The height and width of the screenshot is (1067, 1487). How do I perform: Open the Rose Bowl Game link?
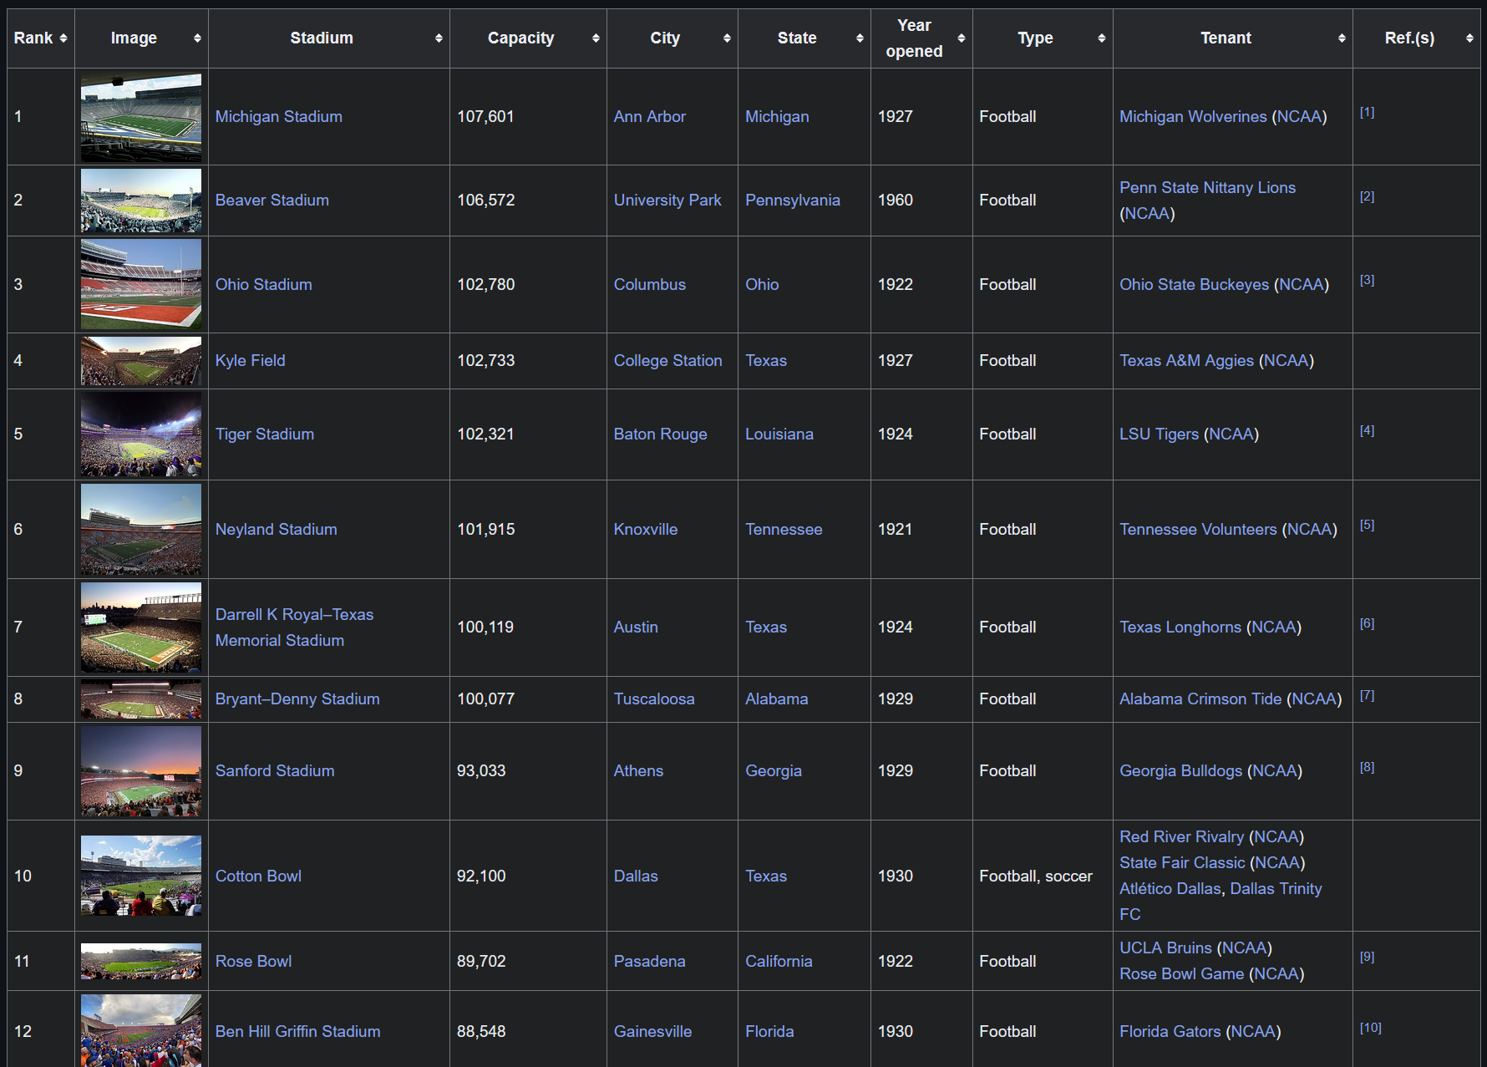1181,974
